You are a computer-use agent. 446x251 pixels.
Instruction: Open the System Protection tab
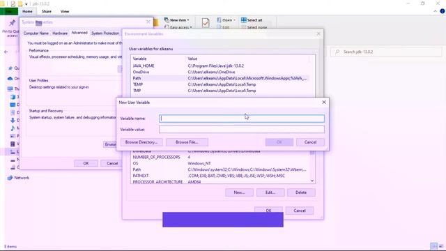[105, 33]
